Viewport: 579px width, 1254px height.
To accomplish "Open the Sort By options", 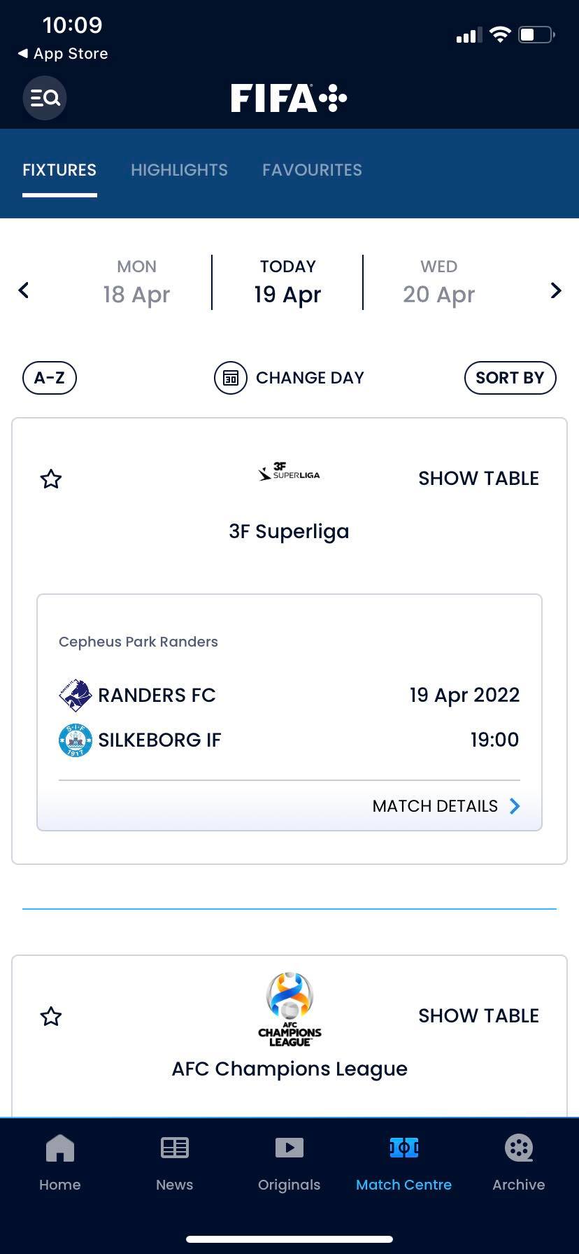I will pos(510,379).
